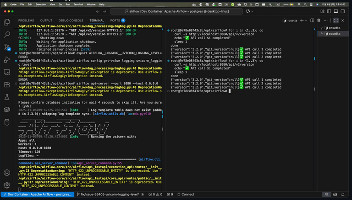Open the Explorer view in activity bar
This screenshot has height=200, width=352.
pyautogui.click(x=7, y=21)
